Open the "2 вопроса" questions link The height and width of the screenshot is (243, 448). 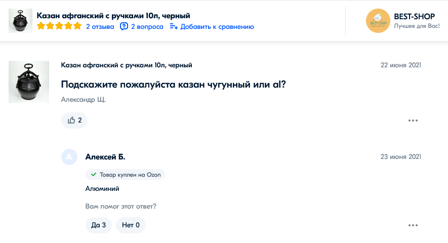coord(147,26)
